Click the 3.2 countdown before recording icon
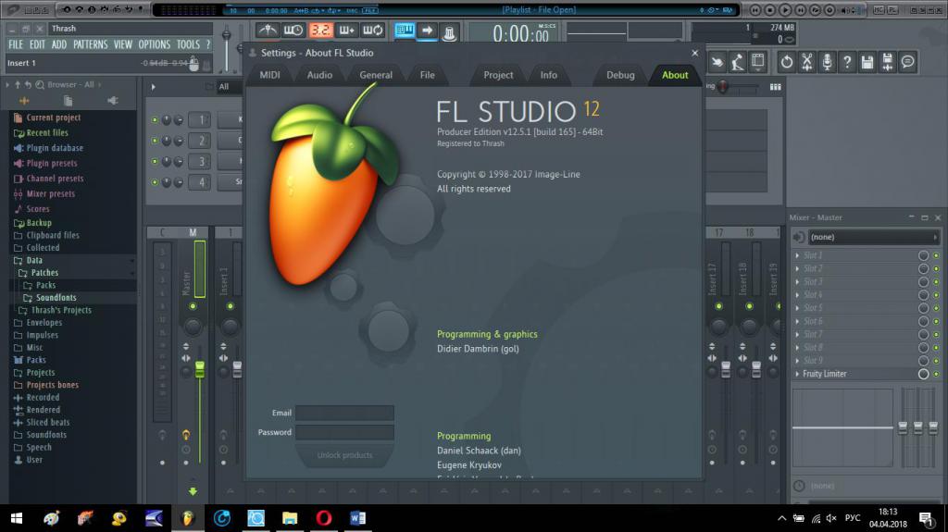The height and width of the screenshot is (532, 948). [320, 31]
